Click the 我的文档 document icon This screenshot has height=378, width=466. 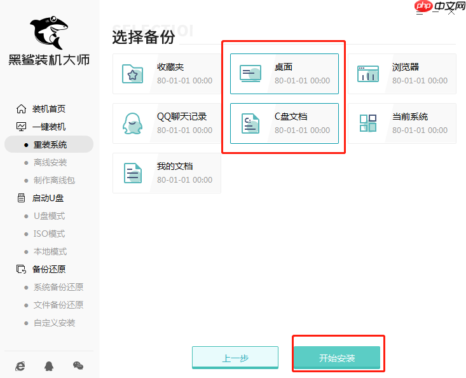click(132, 173)
